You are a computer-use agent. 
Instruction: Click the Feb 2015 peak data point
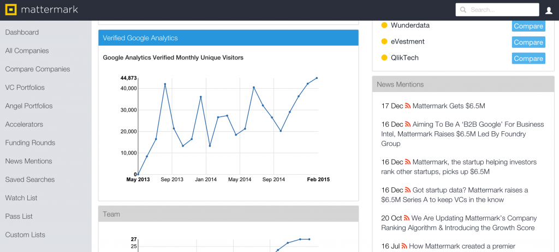click(x=317, y=78)
